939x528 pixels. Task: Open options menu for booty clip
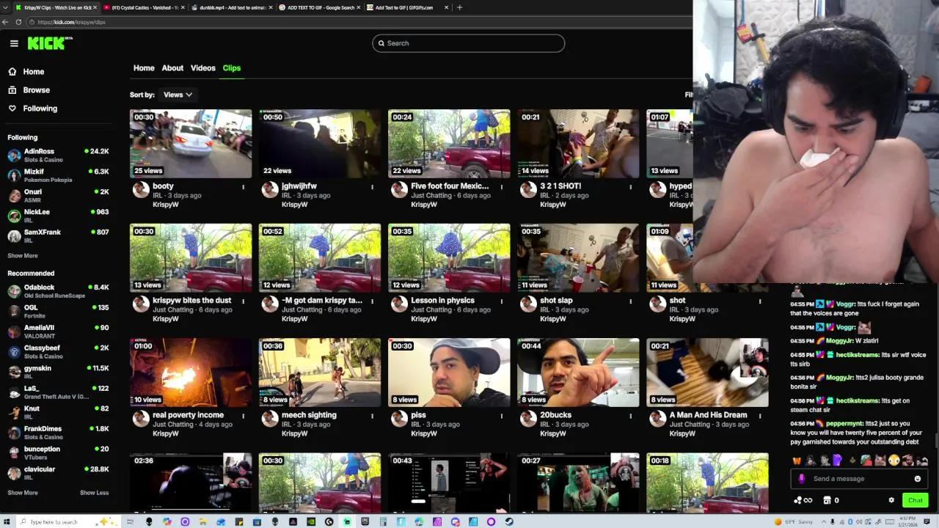pos(244,187)
